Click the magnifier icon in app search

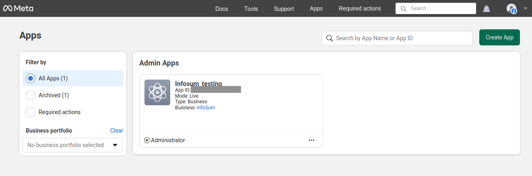click(x=329, y=38)
